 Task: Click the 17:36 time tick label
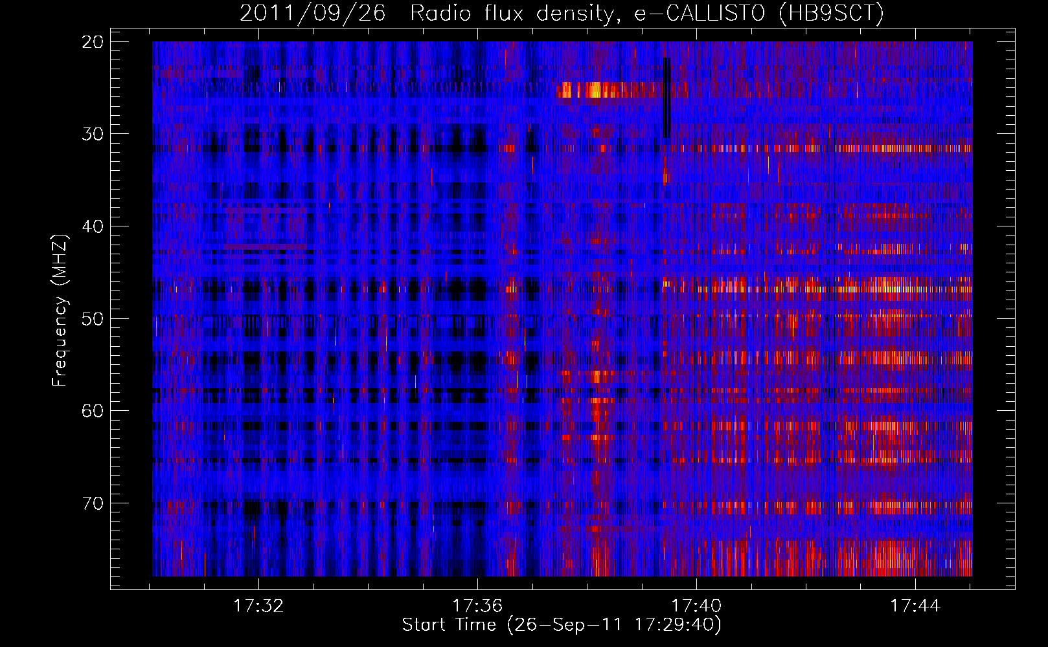click(x=477, y=606)
